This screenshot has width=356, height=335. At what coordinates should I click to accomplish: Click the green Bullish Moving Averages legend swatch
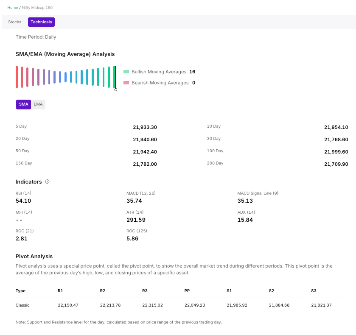click(x=126, y=72)
